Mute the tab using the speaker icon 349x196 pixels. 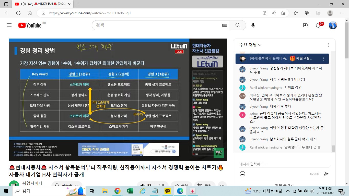tap(24, 4)
